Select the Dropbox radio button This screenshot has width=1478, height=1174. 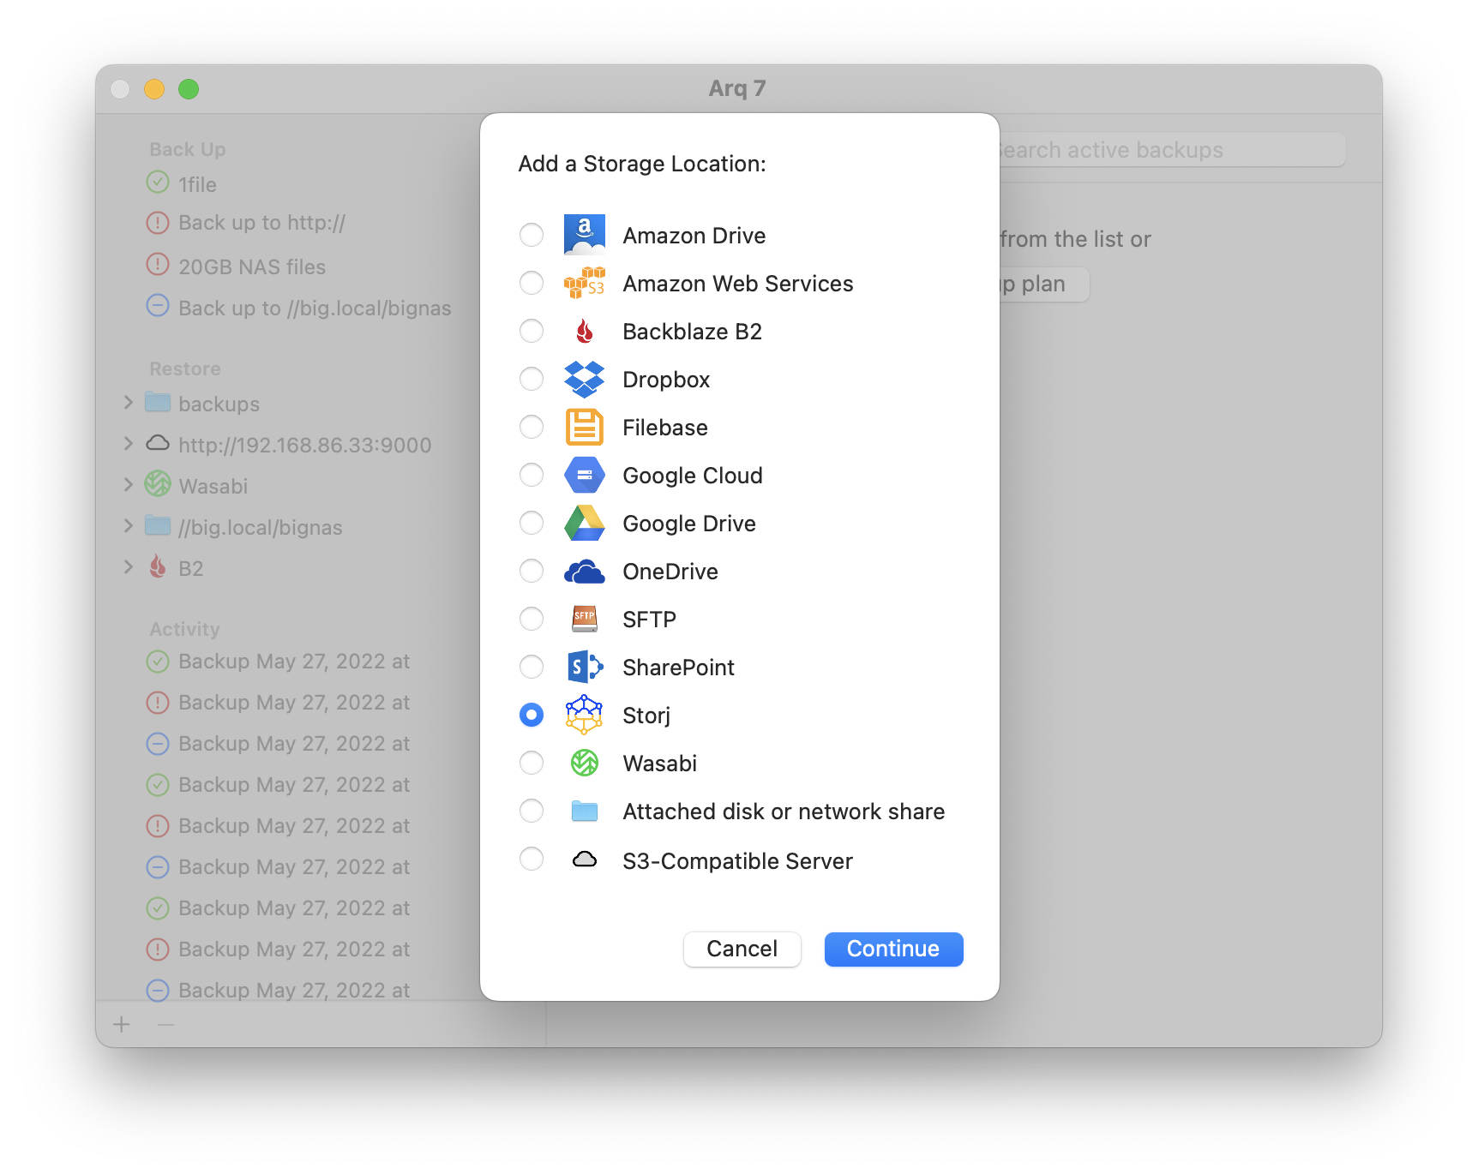[532, 379]
